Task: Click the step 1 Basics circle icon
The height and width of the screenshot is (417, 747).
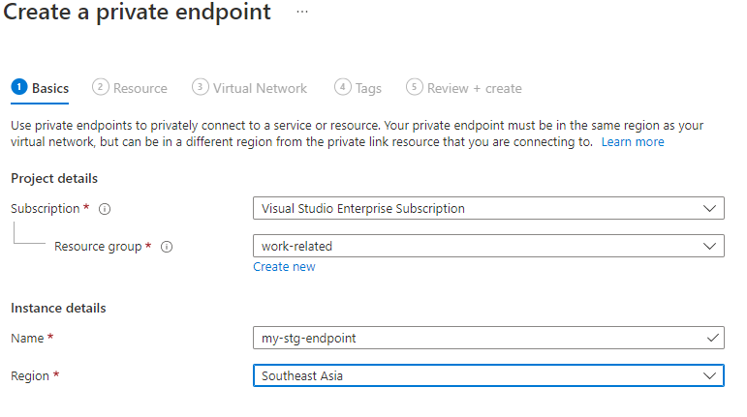Action: [18, 87]
